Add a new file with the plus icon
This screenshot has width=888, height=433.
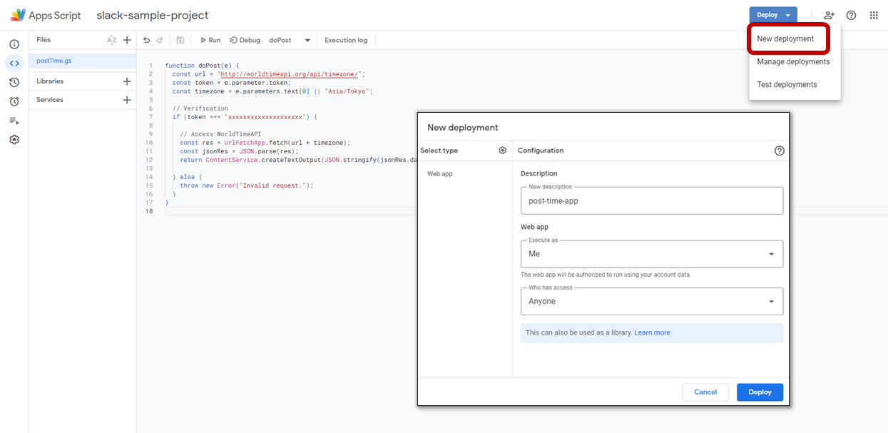pyautogui.click(x=127, y=39)
